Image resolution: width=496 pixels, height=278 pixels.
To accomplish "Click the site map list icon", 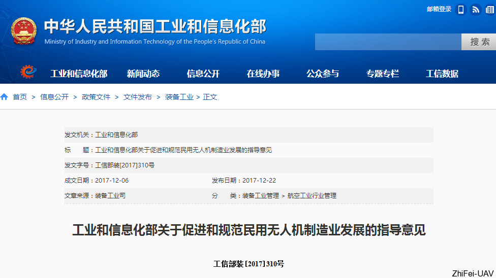I will click(489, 10).
